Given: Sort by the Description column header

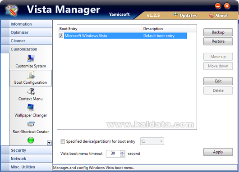Looking at the screenshot, I should coord(164,29).
